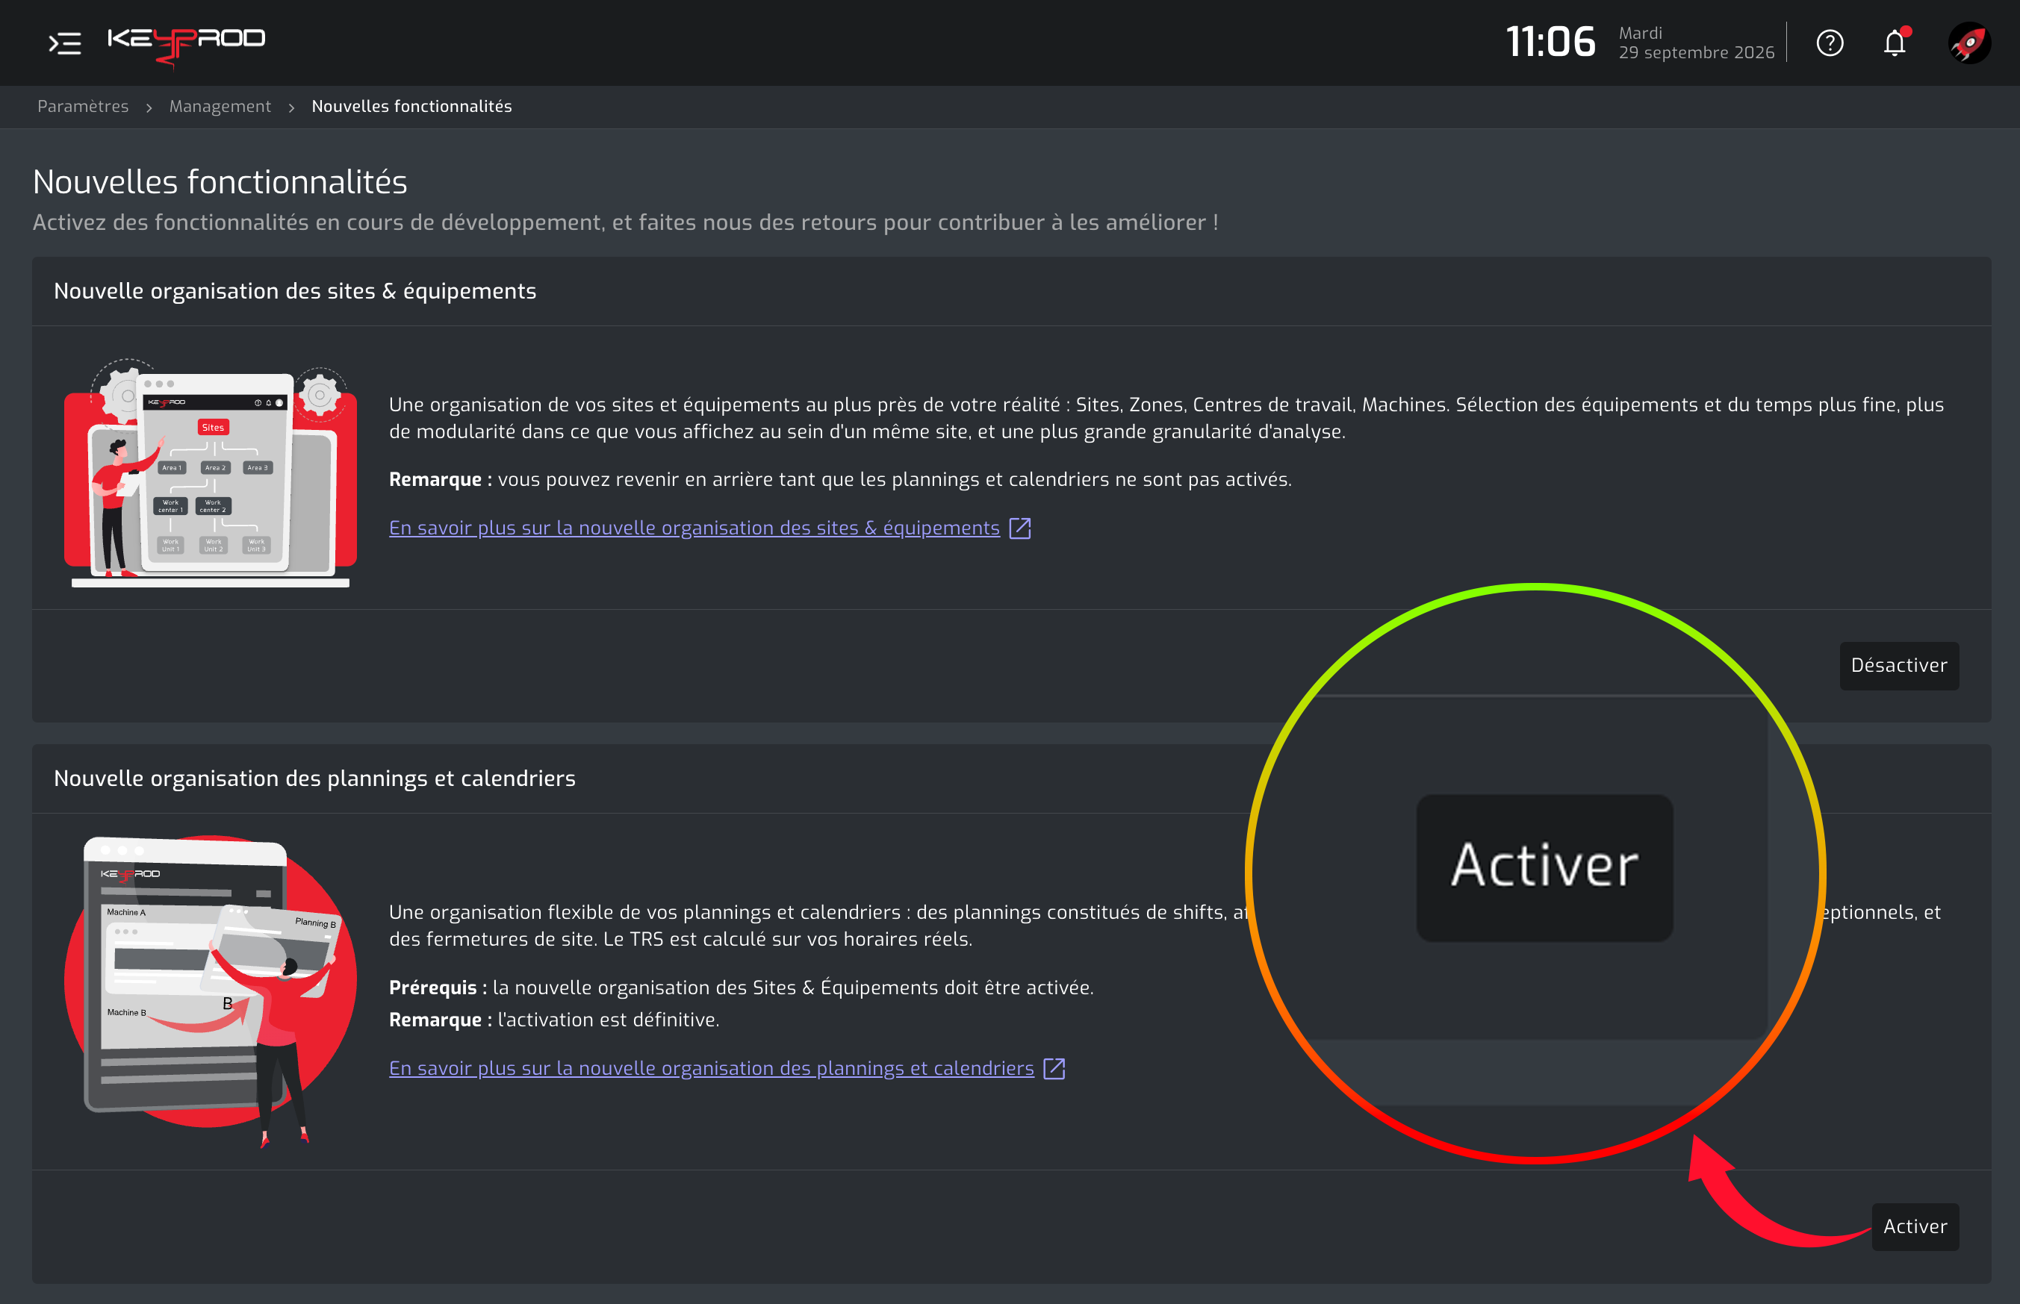This screenshot has height=1304, width=2020.
Task: Click the Nouvelles fonctionnalités breadcrumb
Action: [411, 107]
